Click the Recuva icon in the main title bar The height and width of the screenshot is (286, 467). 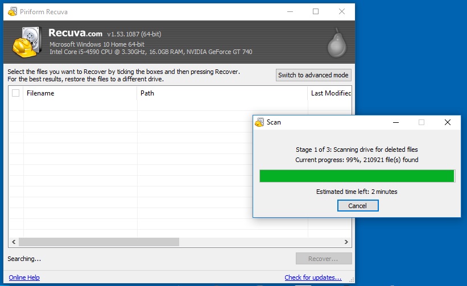pos(12,11)
